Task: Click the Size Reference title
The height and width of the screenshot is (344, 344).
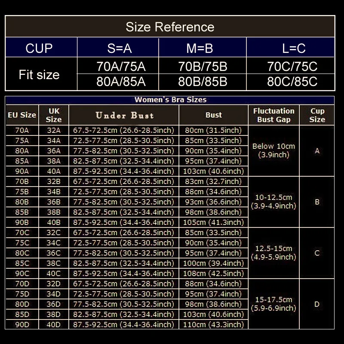Action: coord(170,27)
